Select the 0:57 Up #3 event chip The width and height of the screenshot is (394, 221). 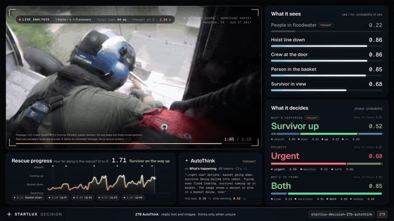(108, 198)
